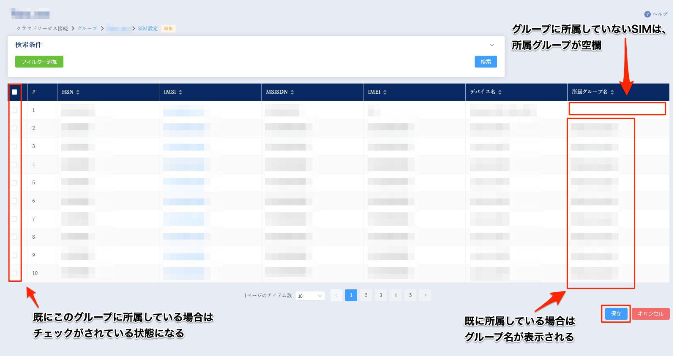This screenshot has width=677, height=356.
Task: Sort table by HSN column
Action: click(x=78, y=92)
